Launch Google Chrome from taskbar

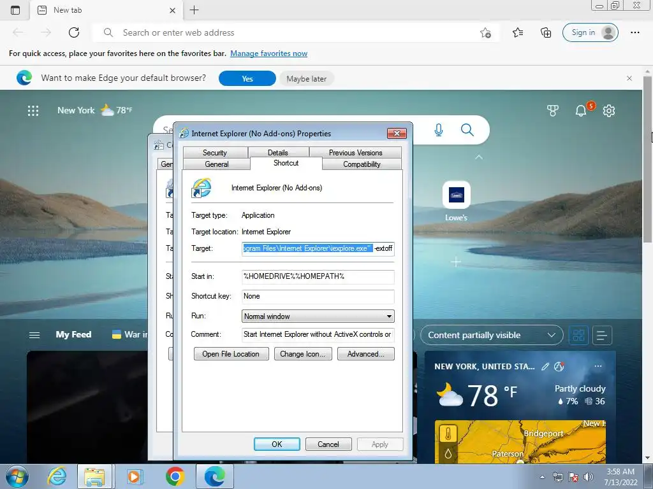tap(175, 476)
